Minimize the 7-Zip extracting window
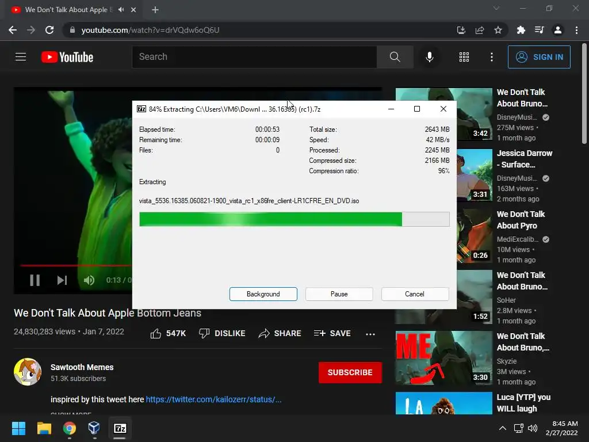The image size is (589, 442). 391,109
